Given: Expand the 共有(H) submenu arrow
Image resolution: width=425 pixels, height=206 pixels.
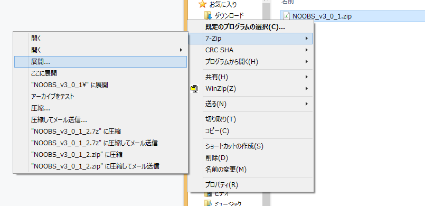Looking at the screenshot, I should 307,77.
